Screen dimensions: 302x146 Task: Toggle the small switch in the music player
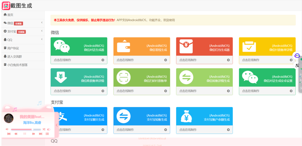pyautogui.click(x=49, y=129)
